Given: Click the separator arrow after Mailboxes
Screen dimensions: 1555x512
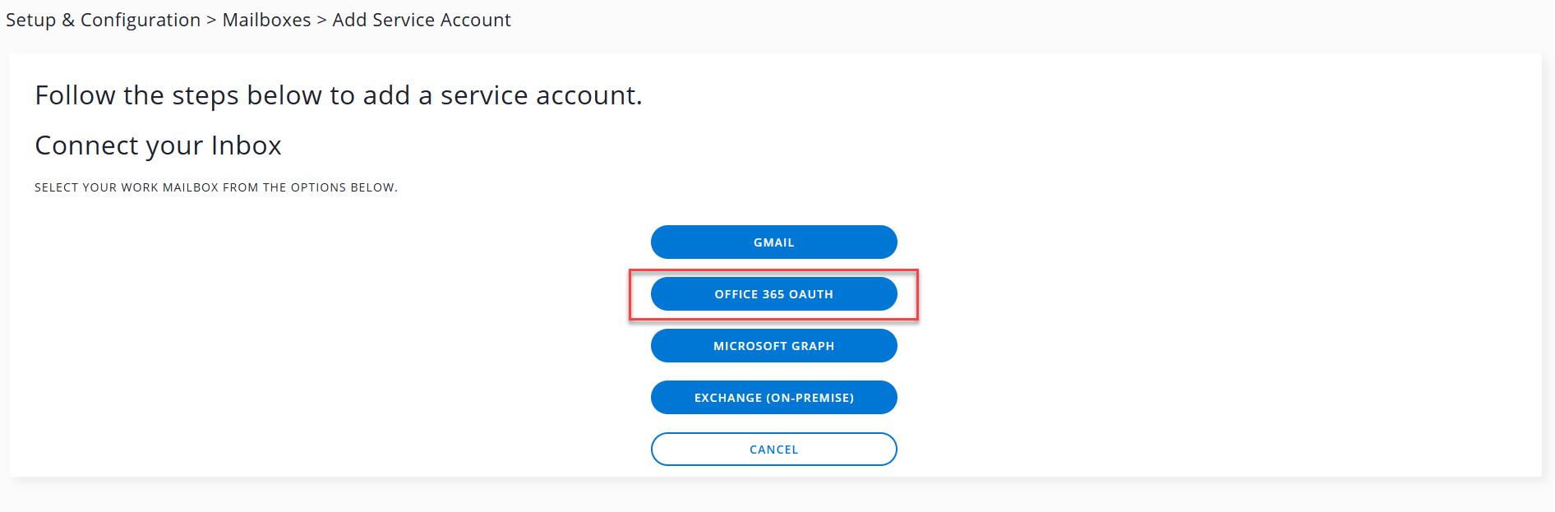Looking at the screenshot, I should 321,20.
